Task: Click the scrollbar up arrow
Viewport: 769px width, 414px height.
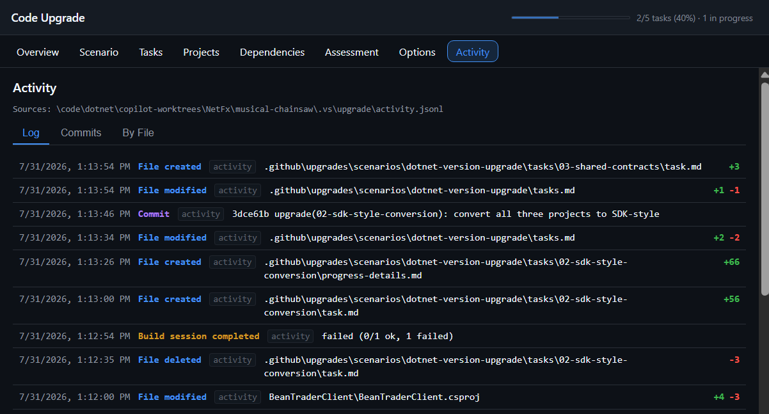Action: 764,74
